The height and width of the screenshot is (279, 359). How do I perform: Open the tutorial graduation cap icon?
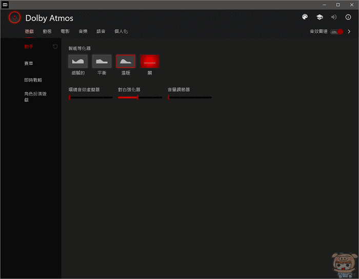[x=320, y=17]
